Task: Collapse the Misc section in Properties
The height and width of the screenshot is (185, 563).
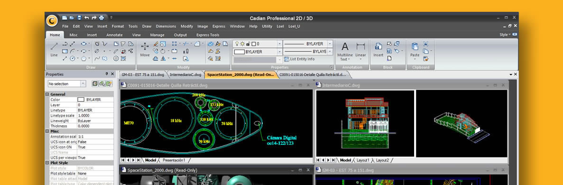Action: [47, 131]
